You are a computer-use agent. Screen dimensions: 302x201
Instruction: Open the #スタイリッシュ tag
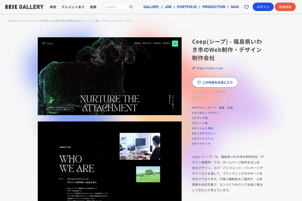click(203, 138)
